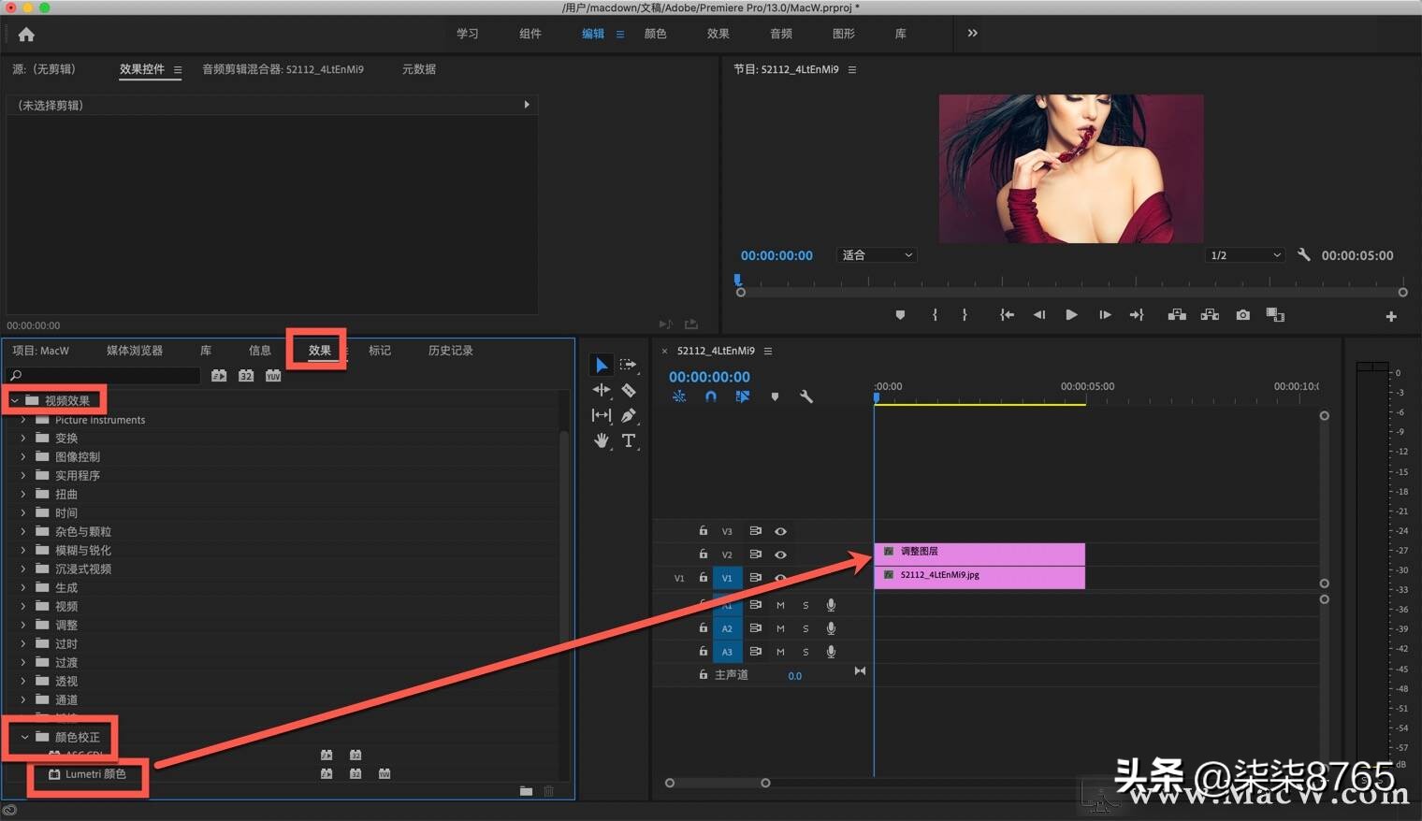Select the Pen tool
The image size is (1422, 821).
click(x=628, y=415)
